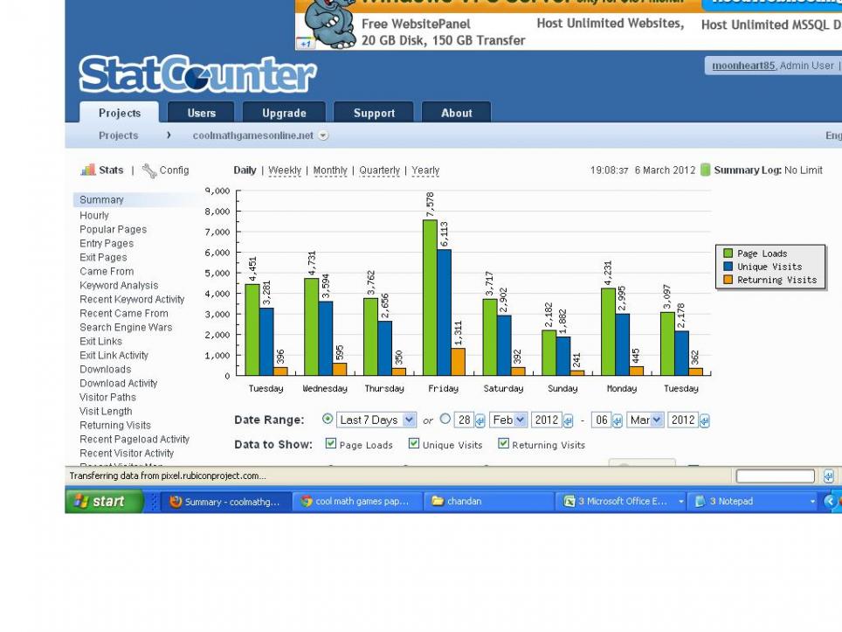Open Visitor Paths in the sidebar
Viewport: 842px width, 632px height.
click(107, 397)
